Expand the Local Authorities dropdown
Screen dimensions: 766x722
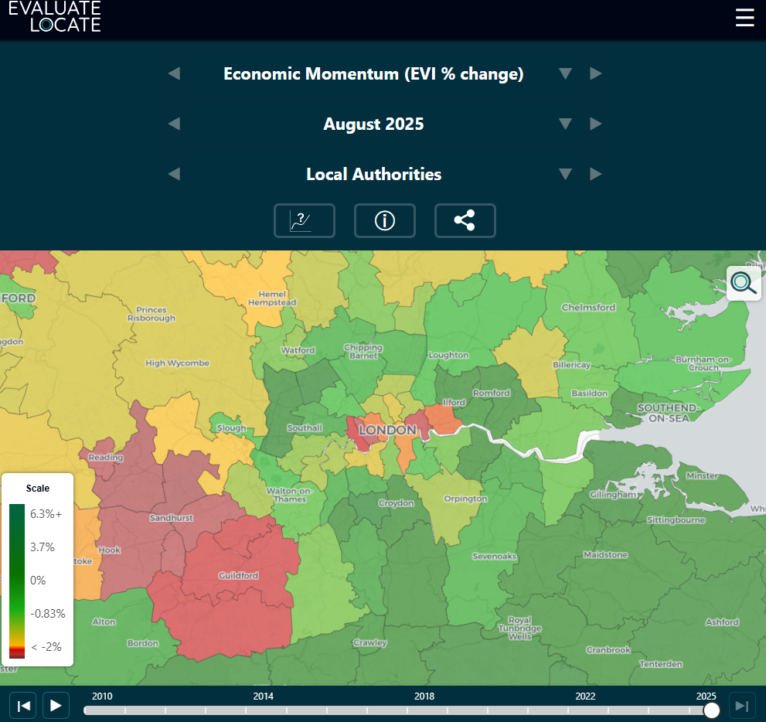tap(565, 174)
